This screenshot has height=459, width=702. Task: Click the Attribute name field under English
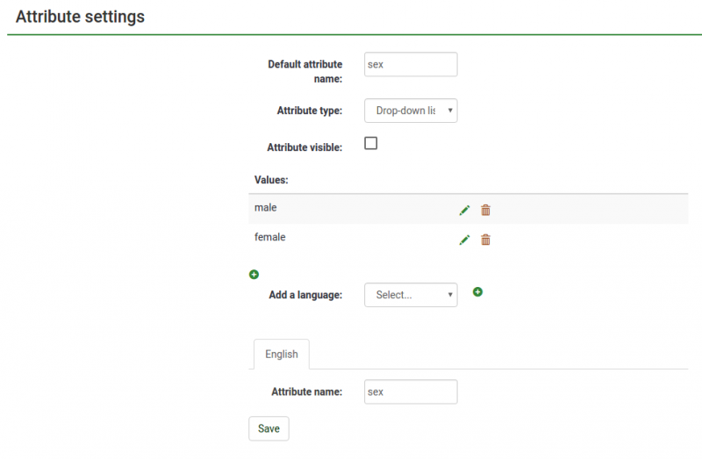(x=411, y=391)
